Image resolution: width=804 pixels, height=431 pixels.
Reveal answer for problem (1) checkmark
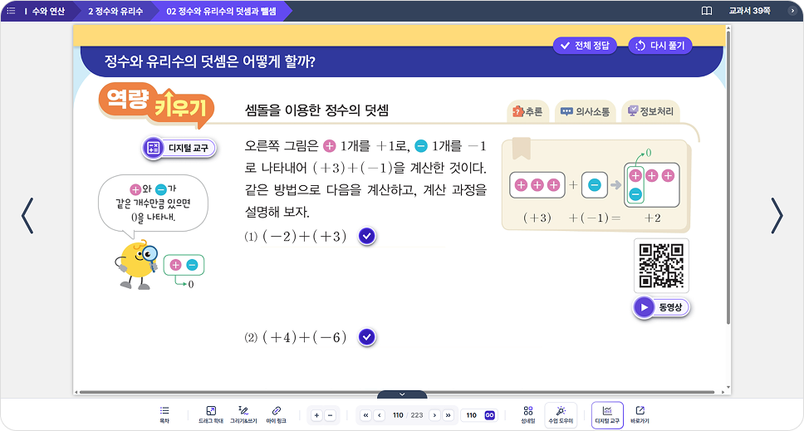367,237
